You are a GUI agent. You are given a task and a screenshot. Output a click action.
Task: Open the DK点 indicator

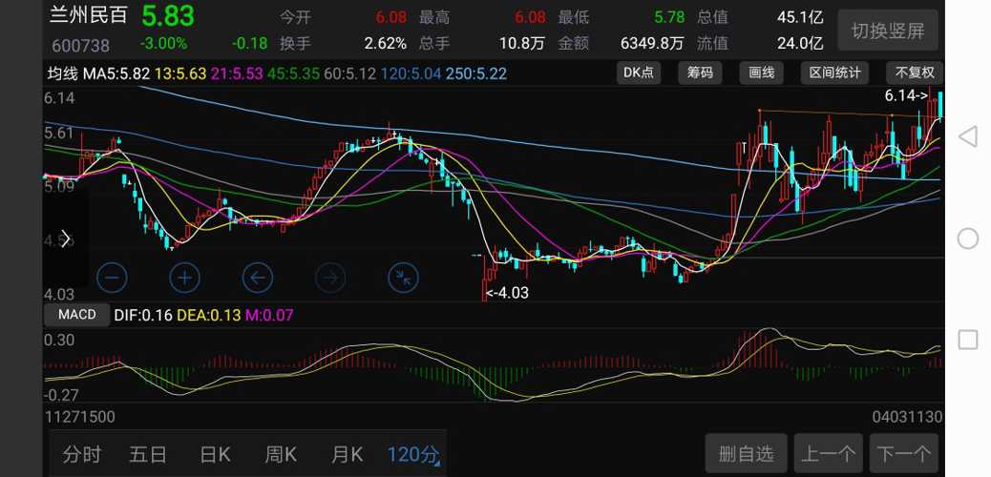(639, 73)
